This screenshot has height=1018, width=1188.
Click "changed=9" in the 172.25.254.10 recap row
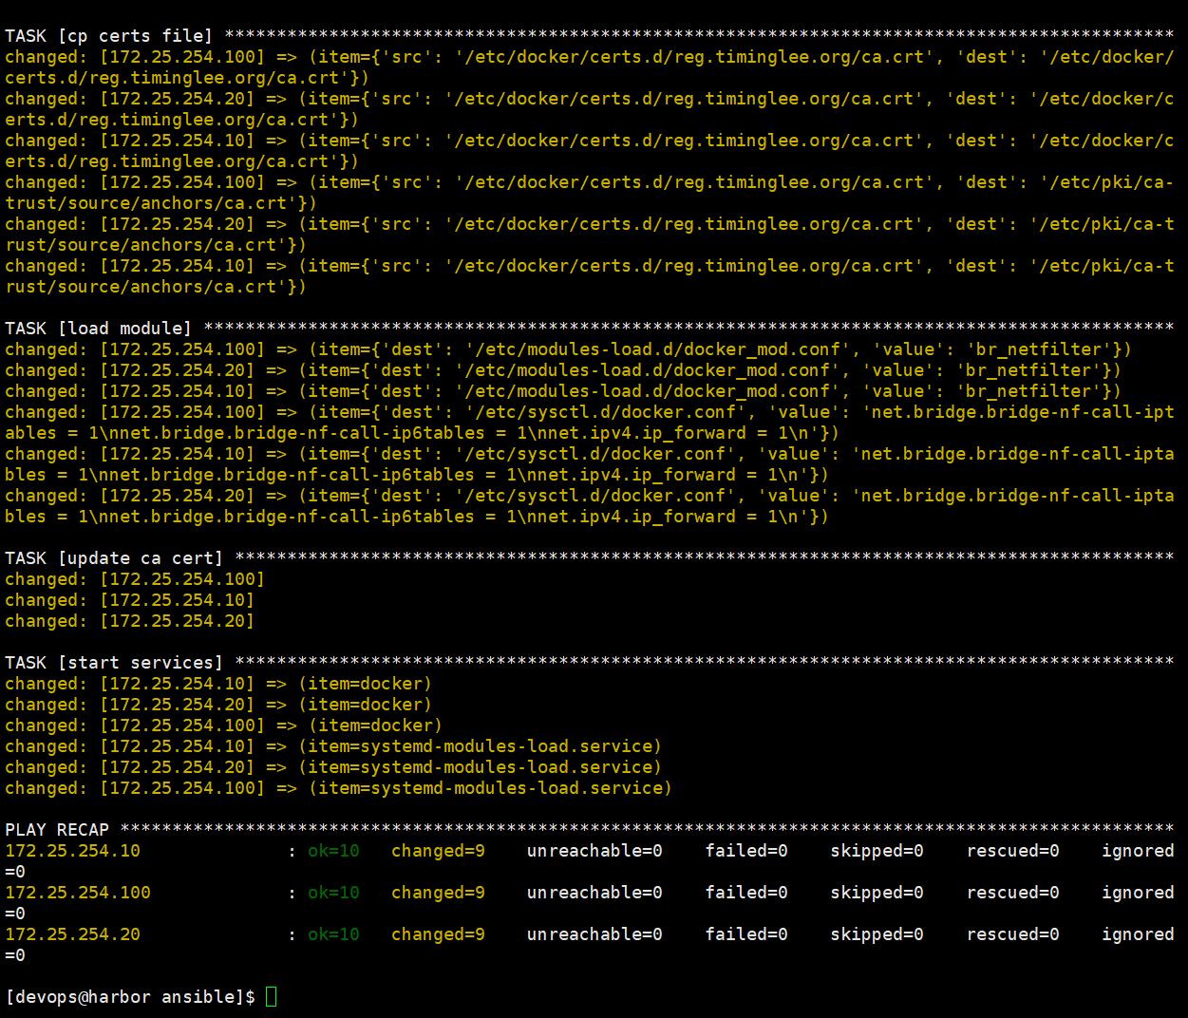click(x=438, y=851)
